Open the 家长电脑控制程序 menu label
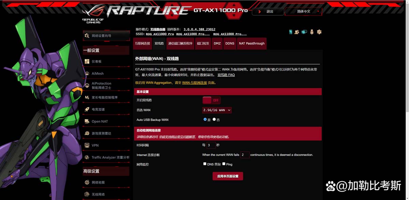409x200 pixels. [105, 97]
